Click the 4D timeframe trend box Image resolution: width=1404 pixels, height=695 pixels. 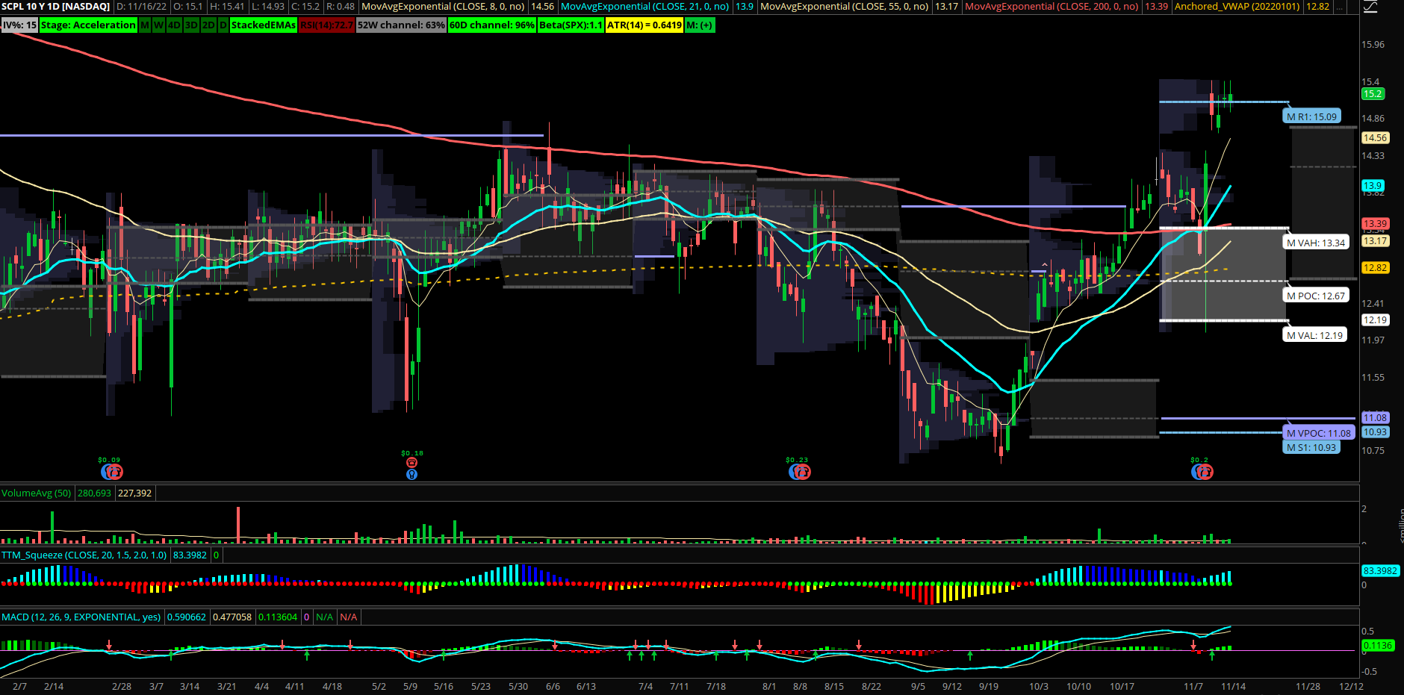tap(174, 25)
